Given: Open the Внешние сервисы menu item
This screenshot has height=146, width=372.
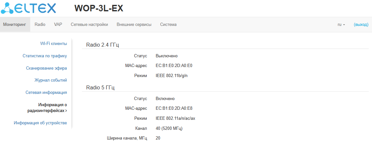Looking at the screenshot, I should (x=134, y=25).
